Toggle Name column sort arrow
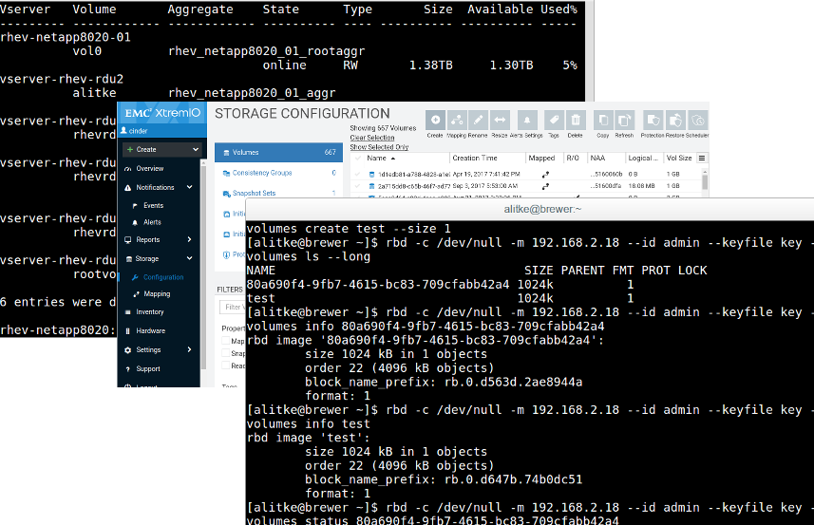814x525 pixels. coord(393,159)
